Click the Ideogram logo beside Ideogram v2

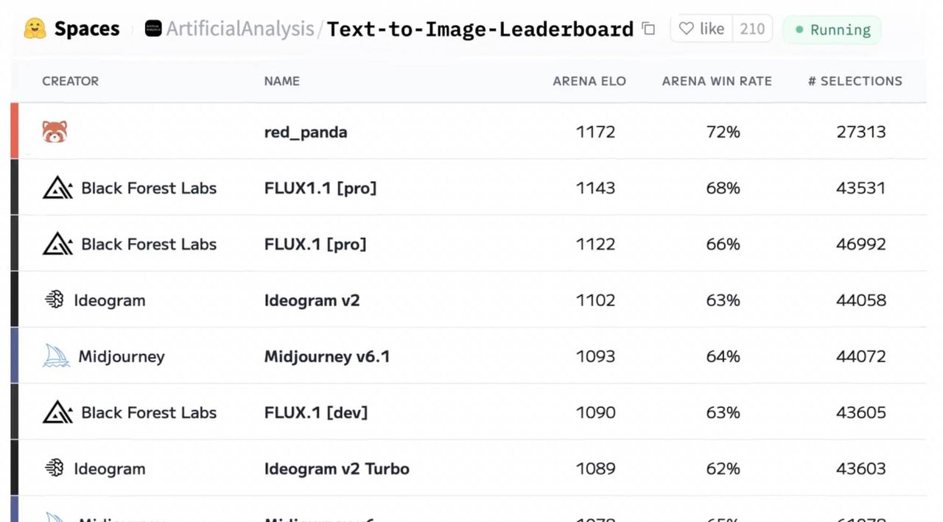(55, 300)
